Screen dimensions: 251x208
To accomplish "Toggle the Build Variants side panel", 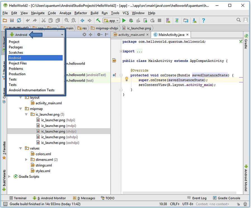I will click(x=4, y=180).
